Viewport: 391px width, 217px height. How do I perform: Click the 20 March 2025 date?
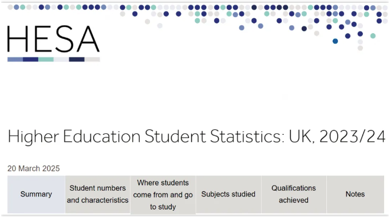point(33,168)
